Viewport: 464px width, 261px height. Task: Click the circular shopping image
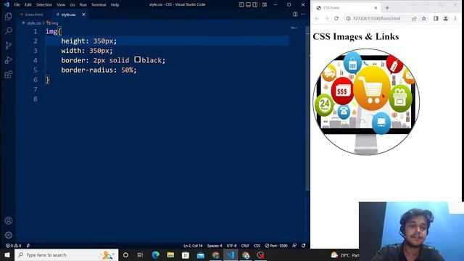pyautogui.click(x=366, y=101)
